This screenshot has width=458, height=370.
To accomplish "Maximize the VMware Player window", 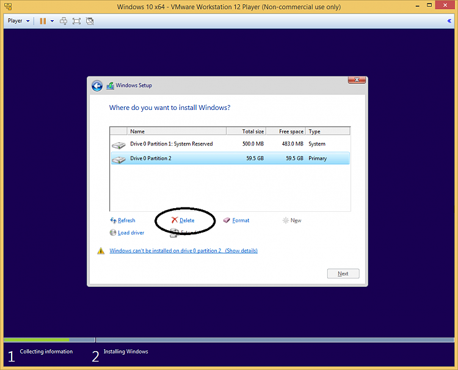I will point(429,5).
